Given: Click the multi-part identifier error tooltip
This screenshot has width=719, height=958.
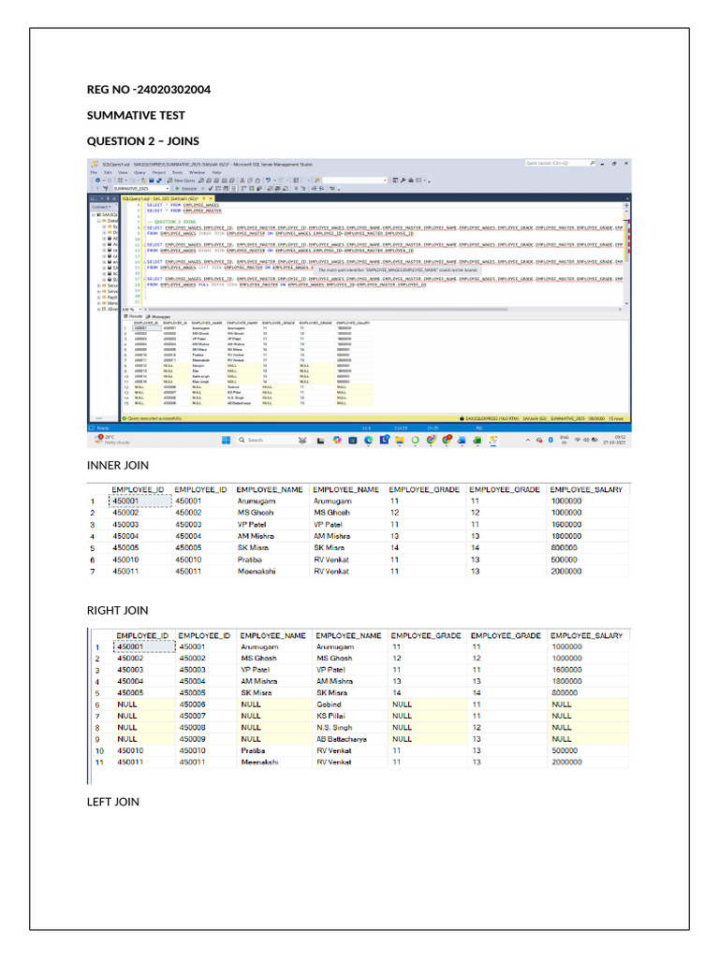Looking at the screenshot, I should 397,269.
